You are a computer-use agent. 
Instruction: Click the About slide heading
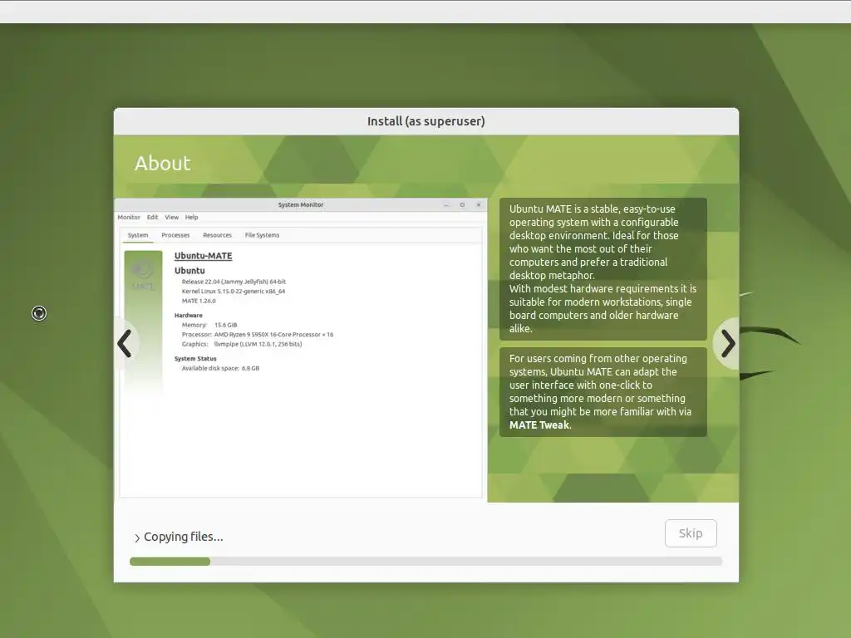[162, 164]
